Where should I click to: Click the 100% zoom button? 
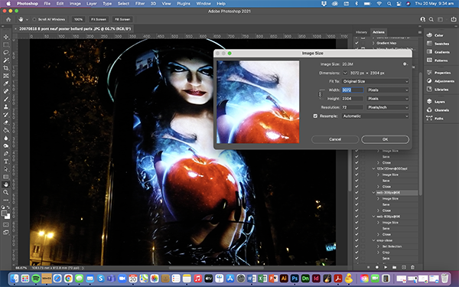(78, 19)
